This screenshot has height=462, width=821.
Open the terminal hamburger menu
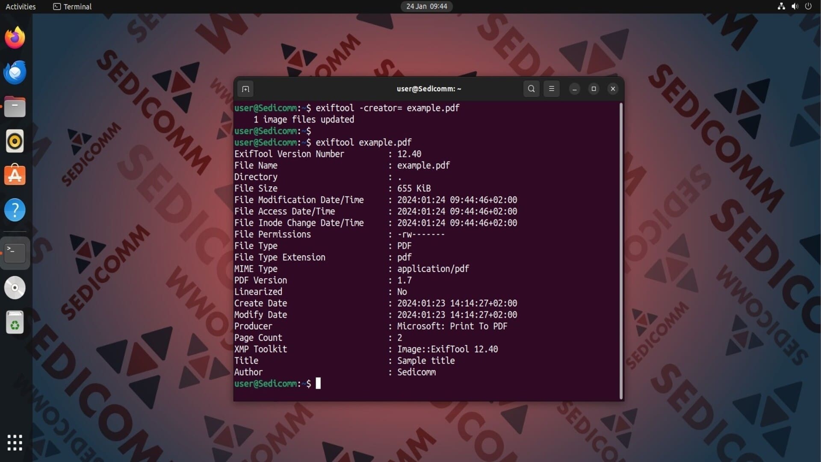click(551, 89)
